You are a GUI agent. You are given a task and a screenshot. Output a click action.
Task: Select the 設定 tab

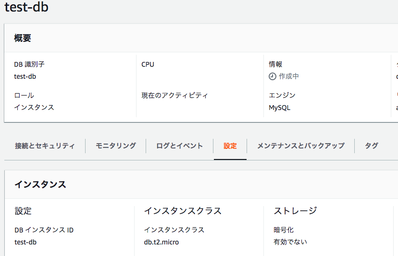(230, 146)
